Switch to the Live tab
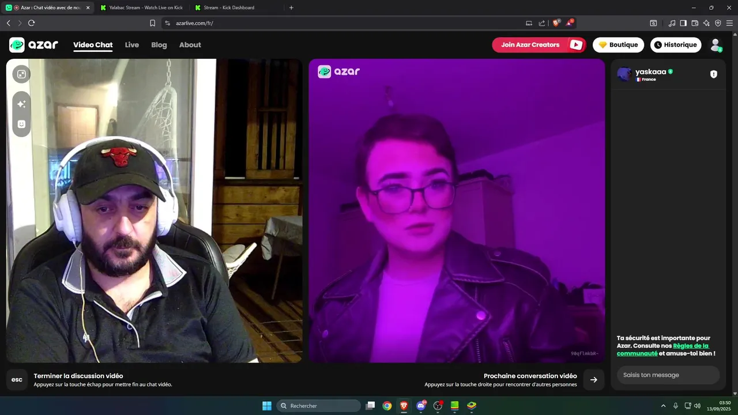738x415 pixels. click(x=132, y=45)
